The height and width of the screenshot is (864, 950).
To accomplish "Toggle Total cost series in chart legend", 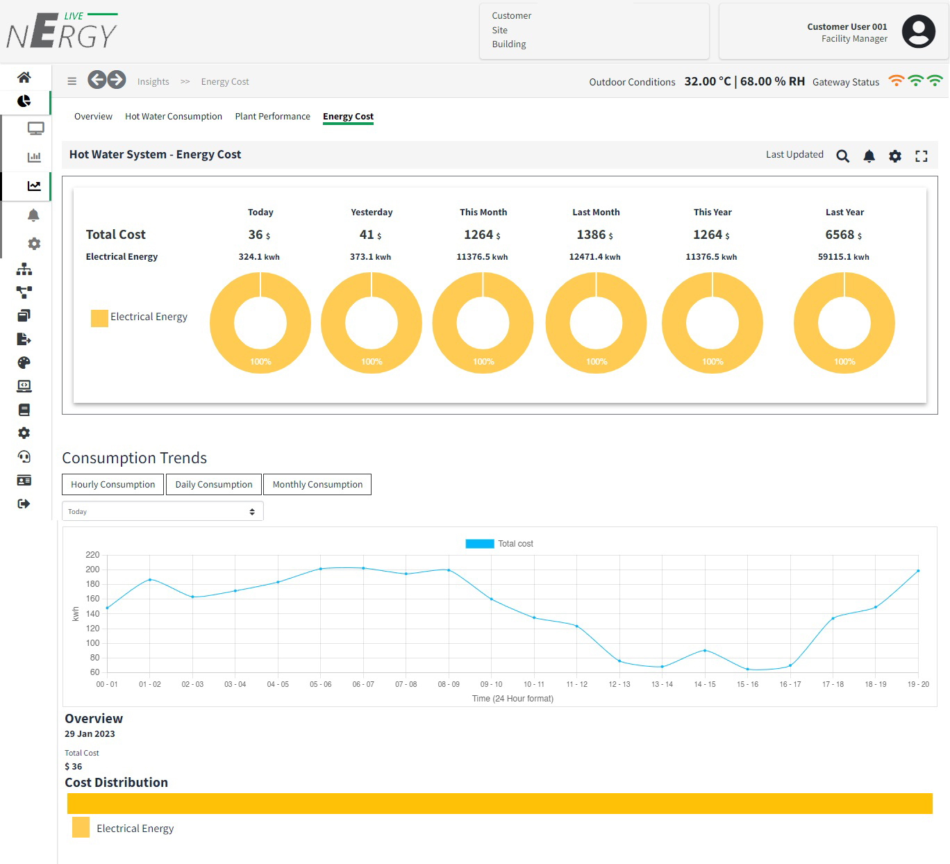I will (x=499, y=544).
